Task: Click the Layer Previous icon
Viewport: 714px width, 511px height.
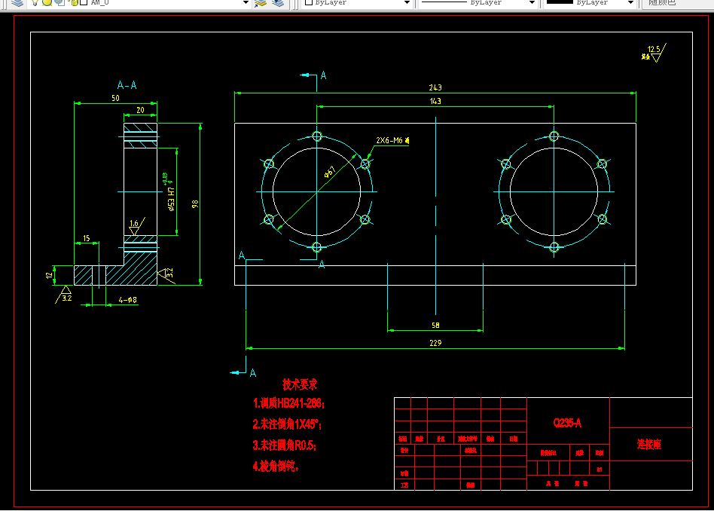Action: click(x=278, y=3)
